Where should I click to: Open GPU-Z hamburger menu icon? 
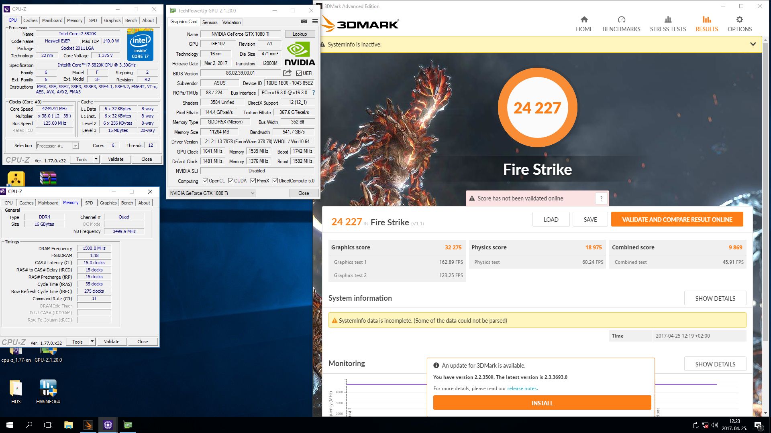click(x=315, y=22)
